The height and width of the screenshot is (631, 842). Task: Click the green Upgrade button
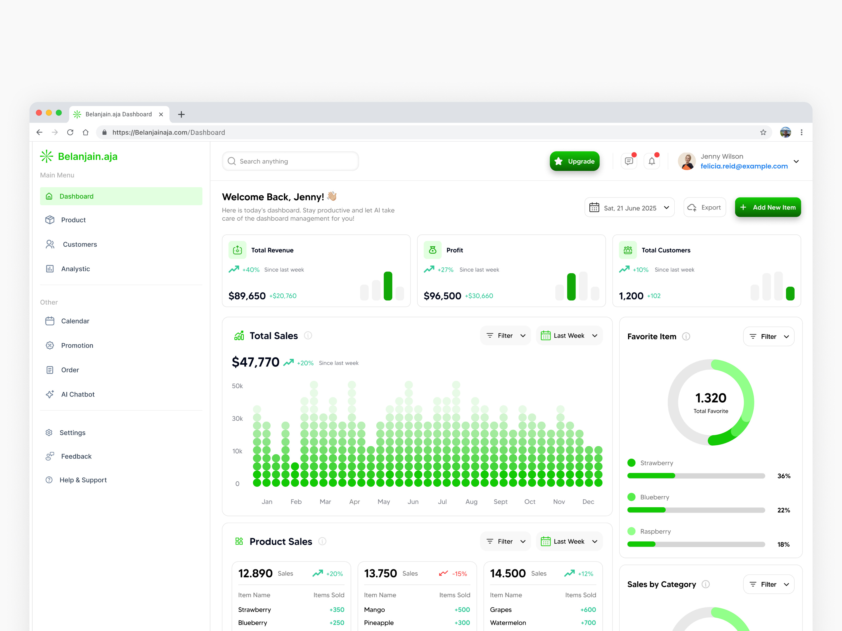(x=574, y=161)
